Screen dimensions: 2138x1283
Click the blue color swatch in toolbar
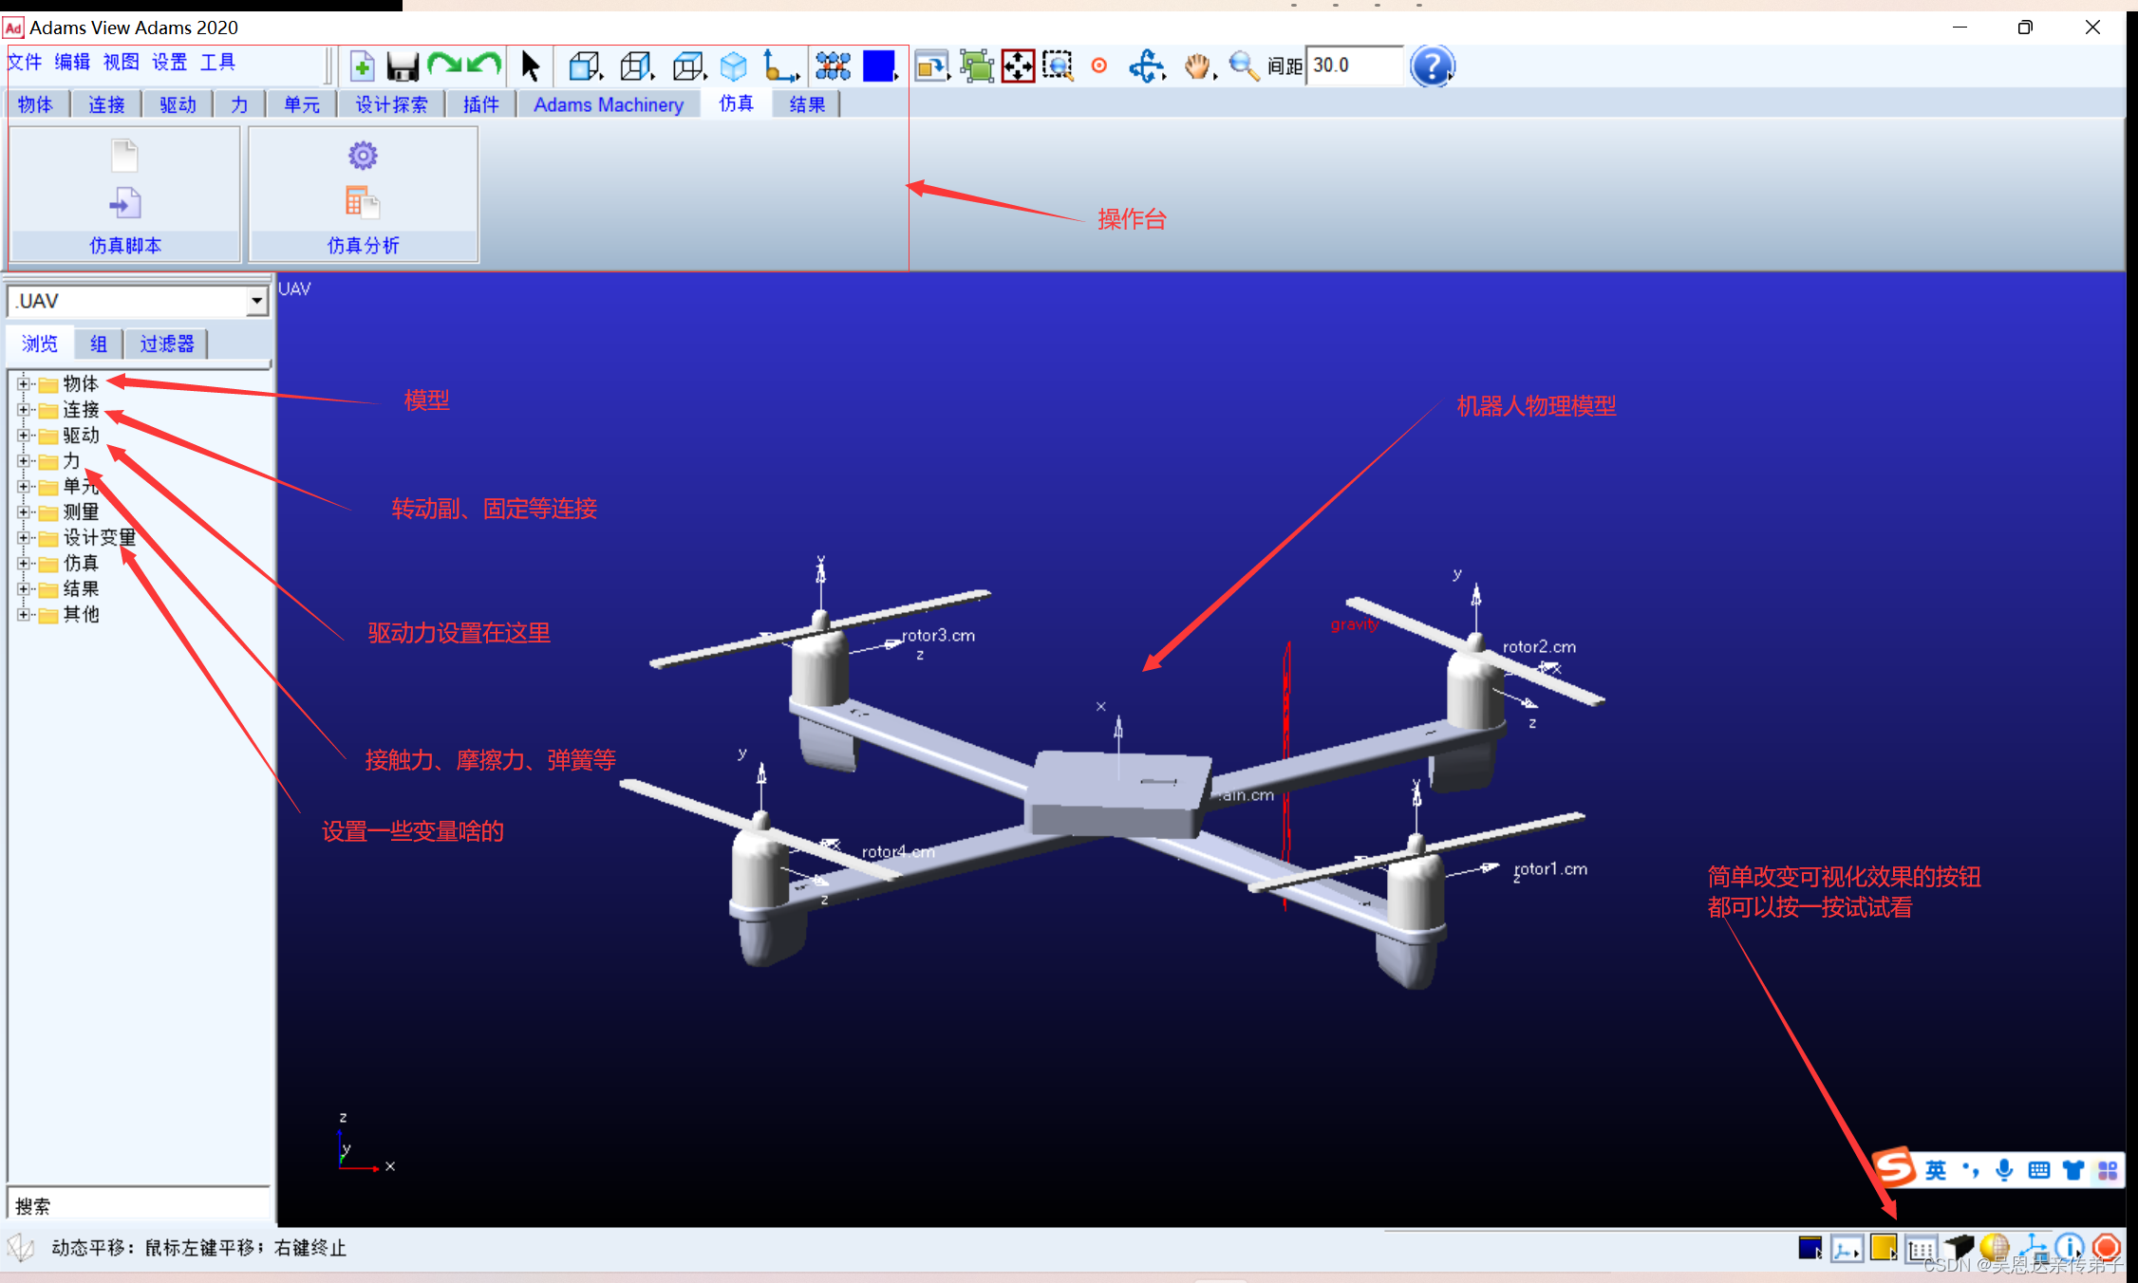879,65
